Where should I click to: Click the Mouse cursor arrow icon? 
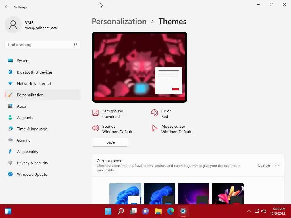tap(154, 128)
